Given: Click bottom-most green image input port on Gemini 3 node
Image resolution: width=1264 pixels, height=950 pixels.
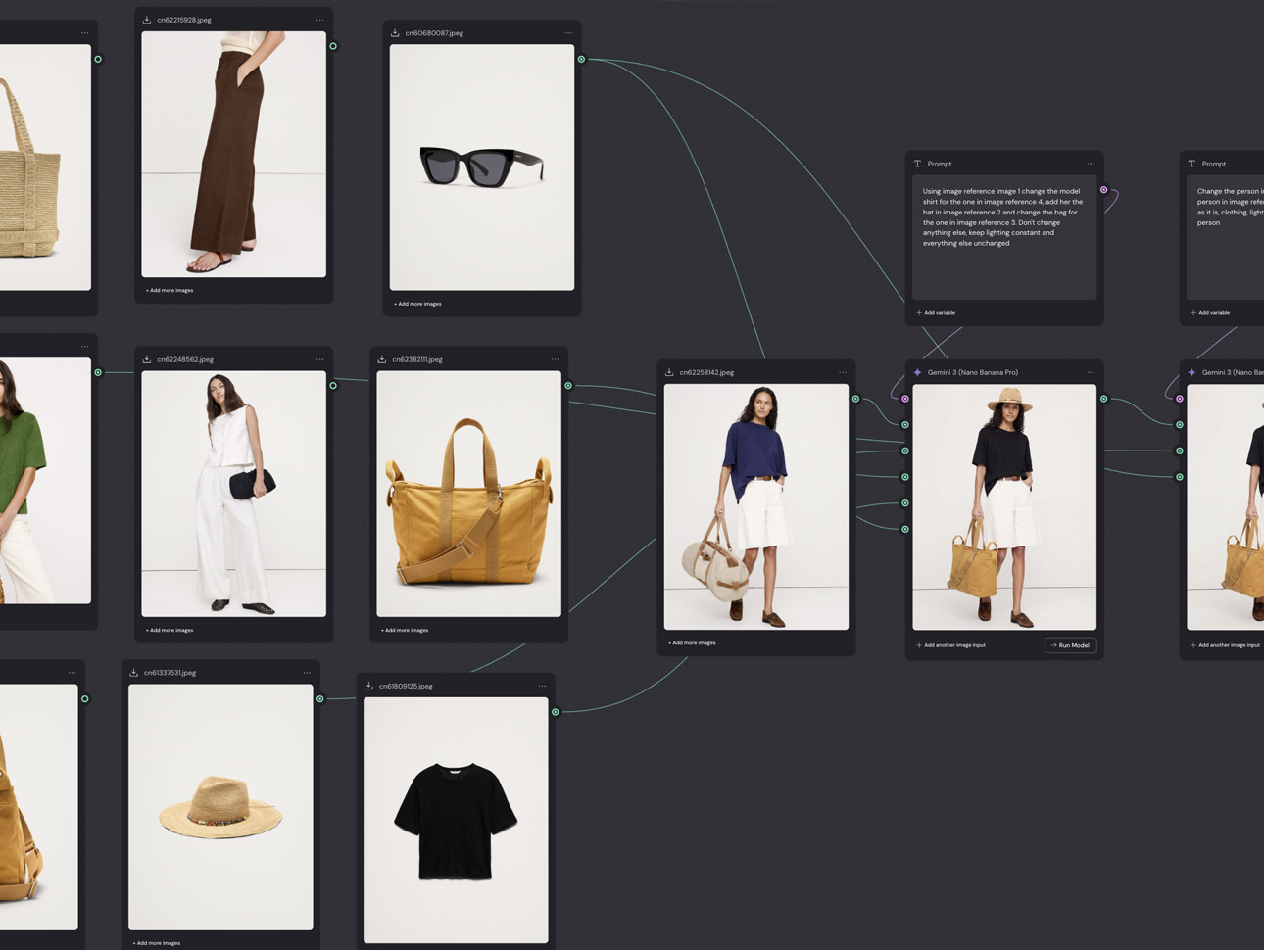Looking at the screenshot, I should click(905, 529).
